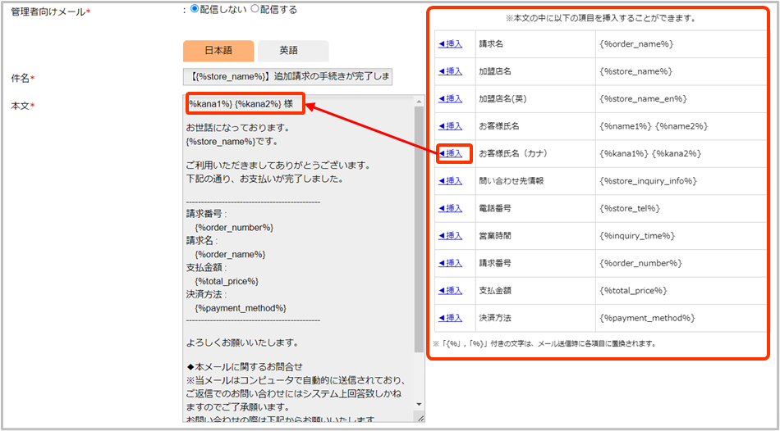Click the 件名 subject input field
The width and height of the screenshot is (780, 431).
[x=287, y=77]
